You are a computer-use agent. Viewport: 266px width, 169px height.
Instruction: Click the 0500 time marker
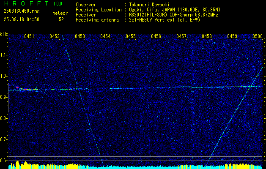(x=258, y=36)
